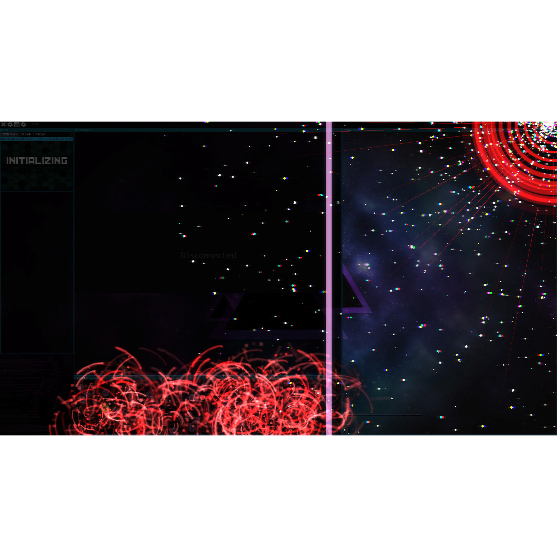Click the INITIALIZING text in the RAM module
The height and width of the screenshot is (557, 557).
click(37, 160)
